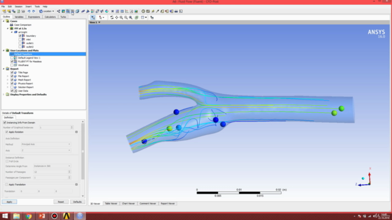Check the outlet1 visibility checkbox

[20, 43]
